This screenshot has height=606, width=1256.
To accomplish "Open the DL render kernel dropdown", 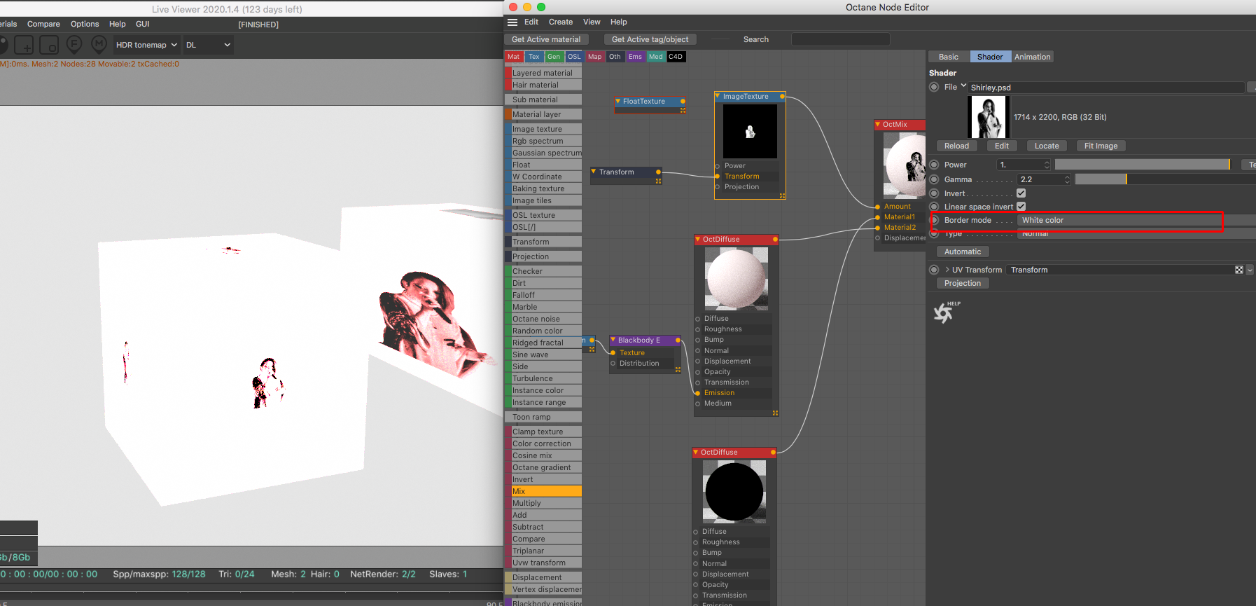I will (208, 45).
